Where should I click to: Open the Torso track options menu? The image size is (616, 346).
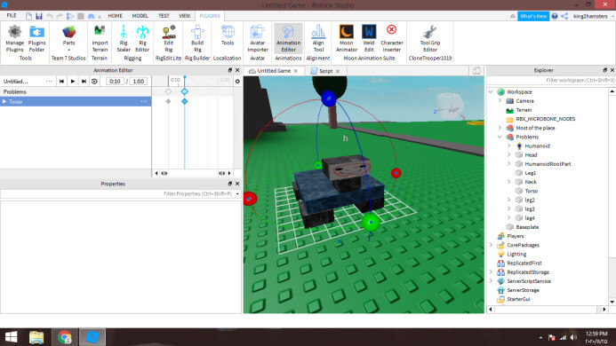pyautogui.click(x=144, y=102)
